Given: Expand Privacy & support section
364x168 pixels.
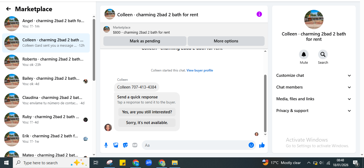Looking at the screenshot, I should tap(314, 111).
